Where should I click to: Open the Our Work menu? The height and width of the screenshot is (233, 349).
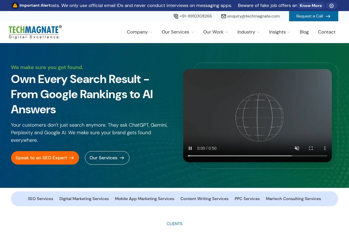click(x=213, y=32)
